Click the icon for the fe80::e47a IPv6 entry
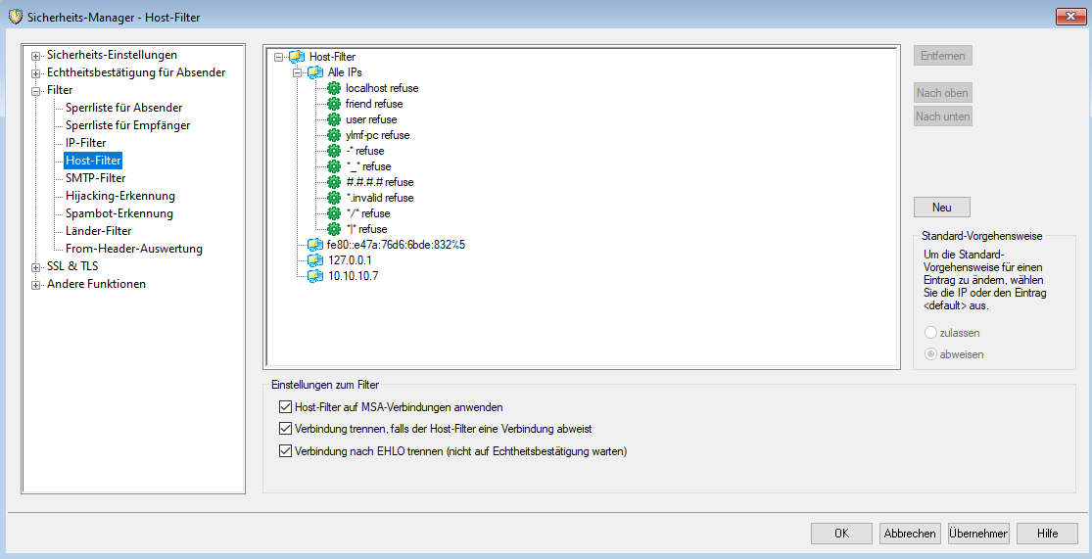 [x=314, y=245]
